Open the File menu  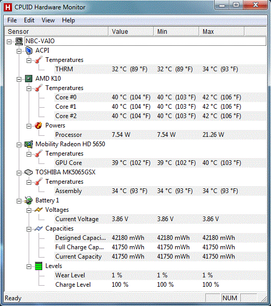point(12,20)
